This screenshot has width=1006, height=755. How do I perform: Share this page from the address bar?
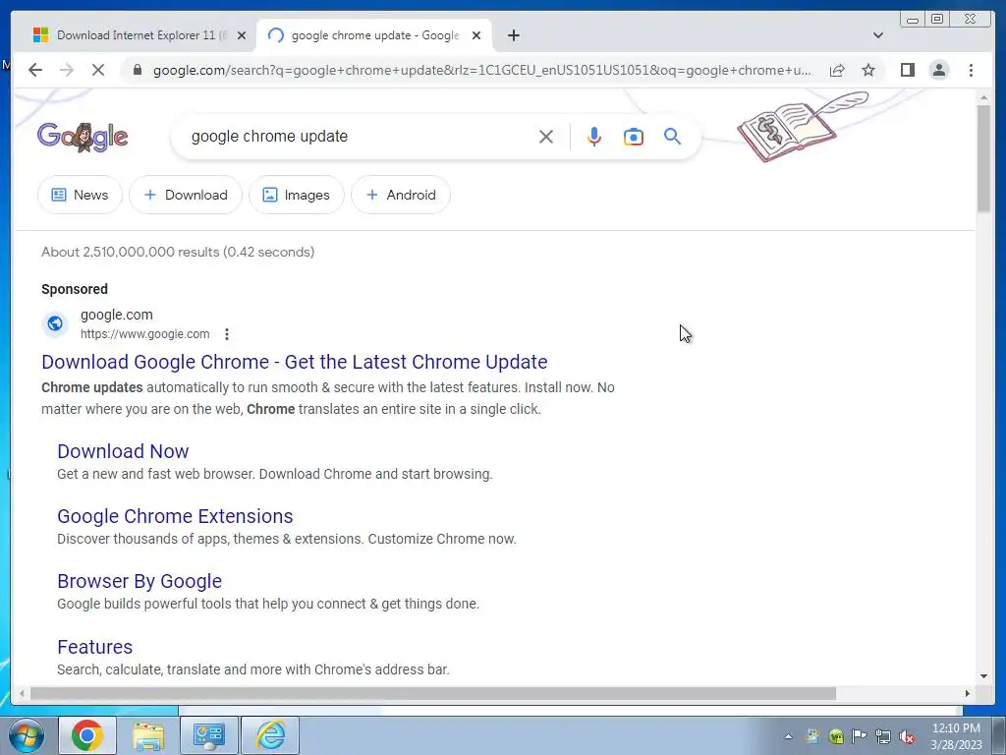click(x=837, y=70)
